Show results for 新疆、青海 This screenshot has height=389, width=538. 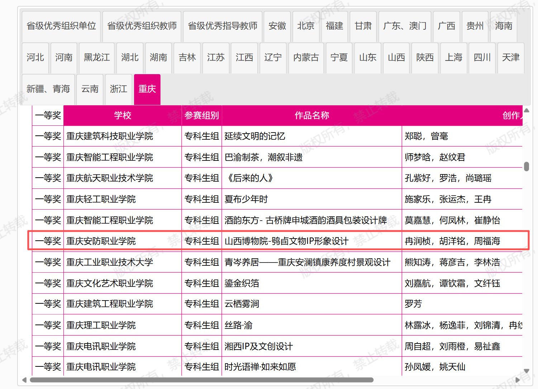[48, 89]
